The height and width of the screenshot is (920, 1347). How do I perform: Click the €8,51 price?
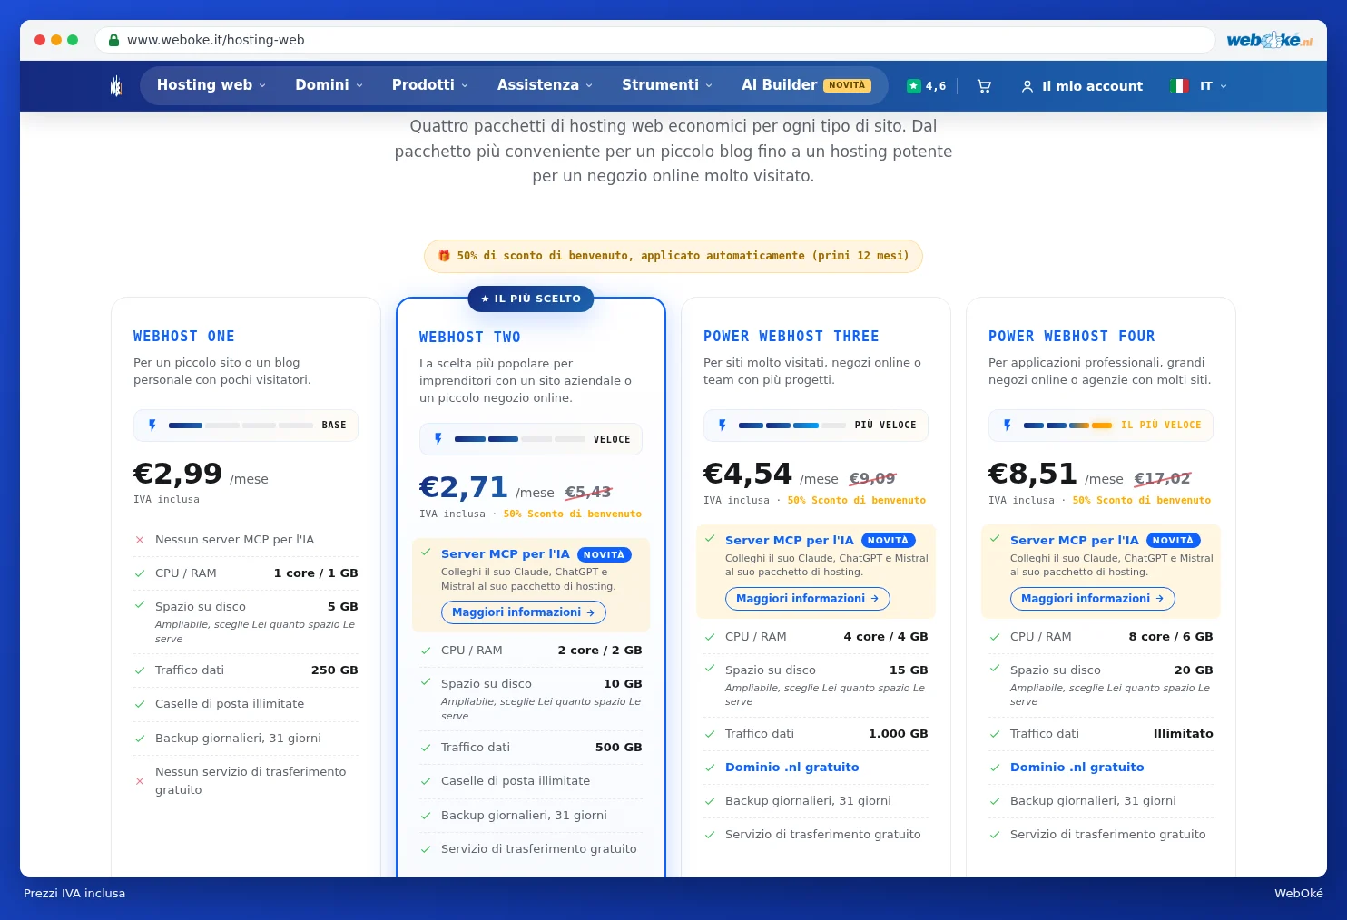[1033, 474]
